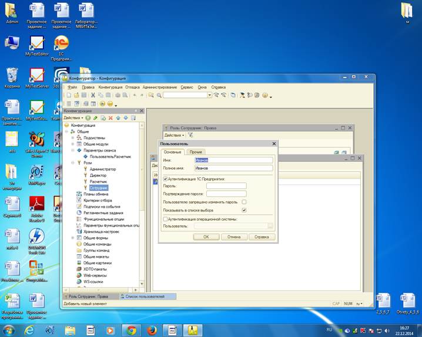
Task: Click OK in Пользователь dialog
Action: 206,237
